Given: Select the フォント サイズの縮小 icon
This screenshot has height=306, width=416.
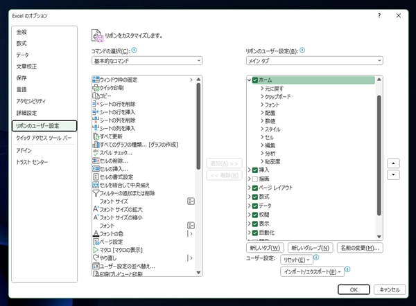Looking at the screenshot, I should [96, 217].
